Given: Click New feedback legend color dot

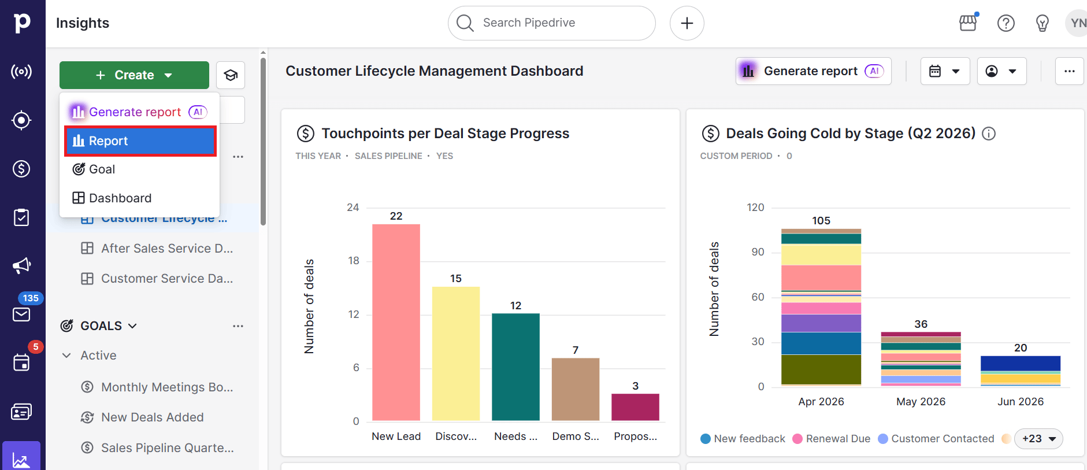Looking at the screenshot, I should click(705, 439).
